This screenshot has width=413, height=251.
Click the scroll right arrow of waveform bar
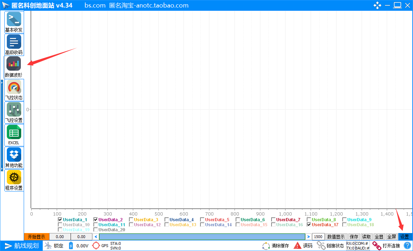click(308, 237)
